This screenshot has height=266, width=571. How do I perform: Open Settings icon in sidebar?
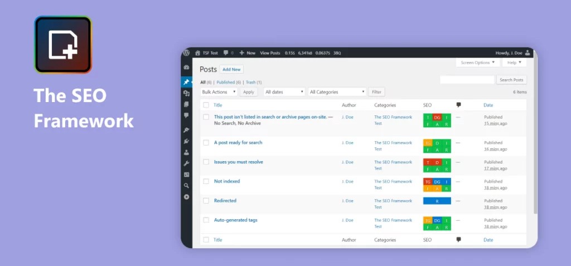[186, 175]
